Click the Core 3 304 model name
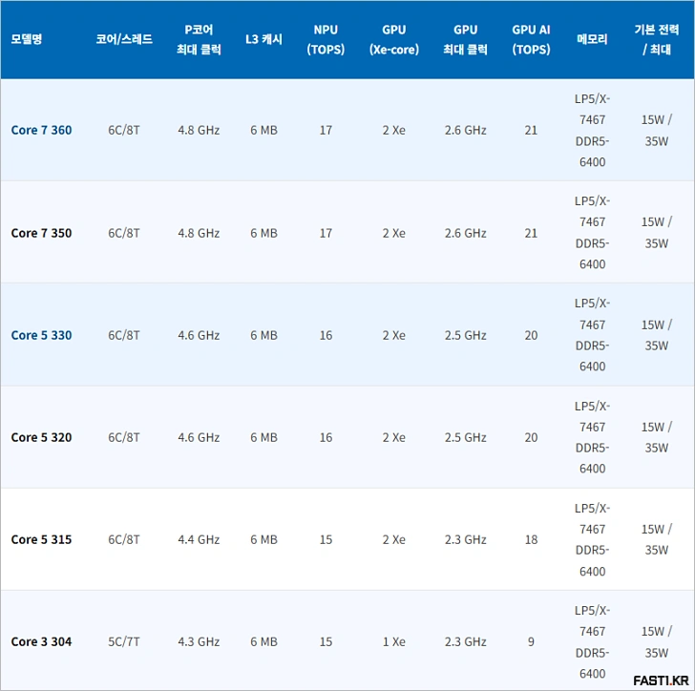Viewport: 695px width, 691px height. [x=41, y=641]
